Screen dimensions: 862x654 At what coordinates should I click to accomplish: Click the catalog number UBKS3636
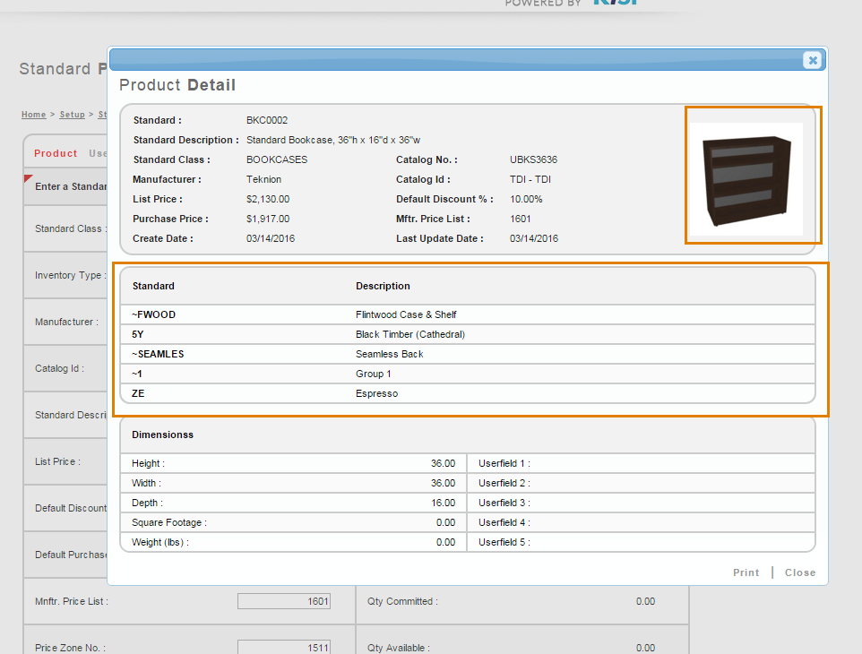click(533, 159)
